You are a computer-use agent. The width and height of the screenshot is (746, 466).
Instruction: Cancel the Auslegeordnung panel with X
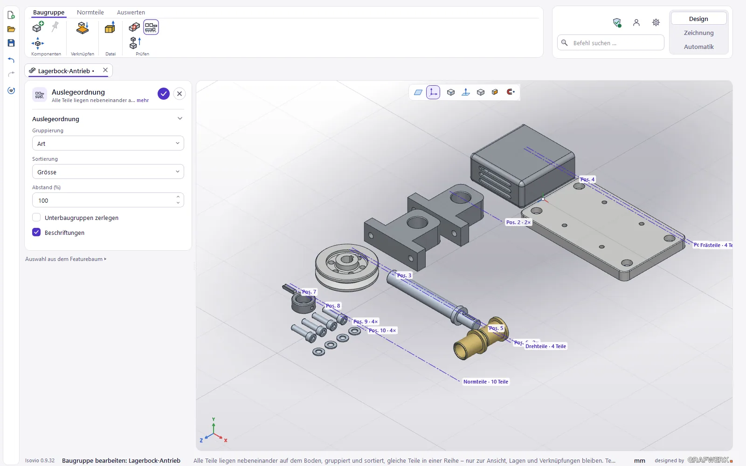coord(180,94)
